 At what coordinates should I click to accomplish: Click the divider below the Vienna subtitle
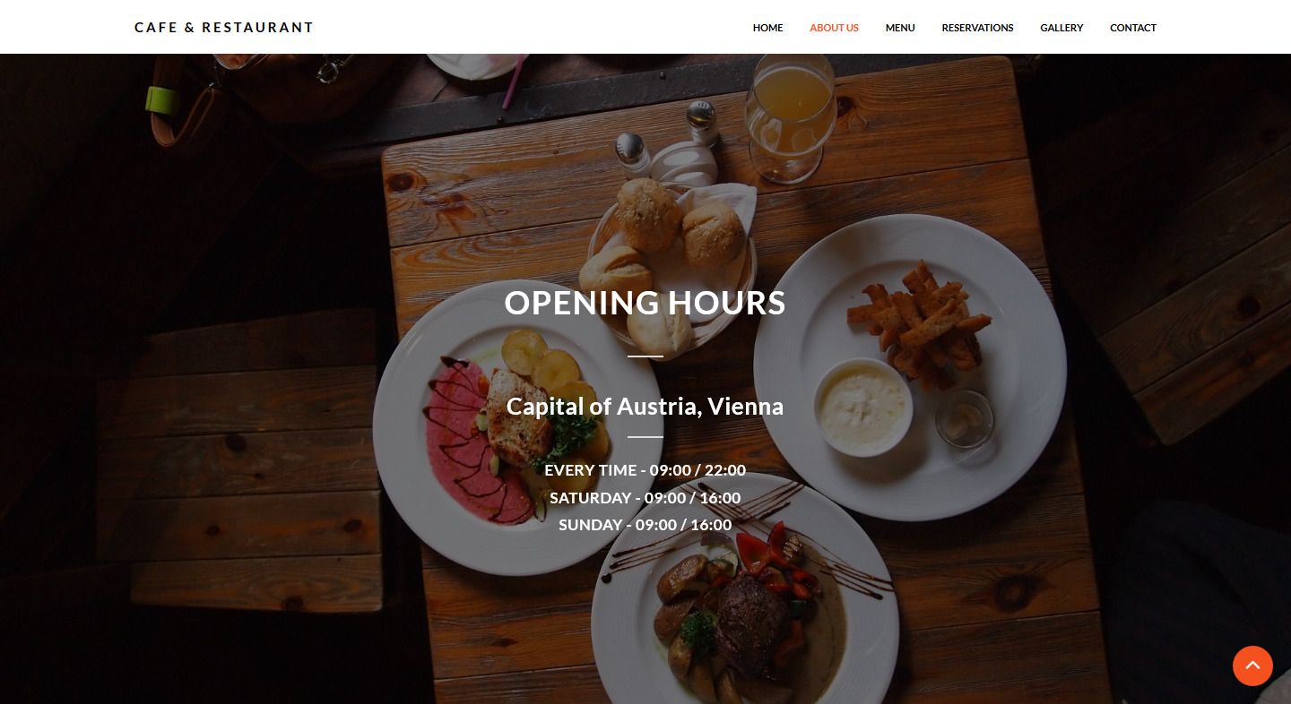pos(645,437)
